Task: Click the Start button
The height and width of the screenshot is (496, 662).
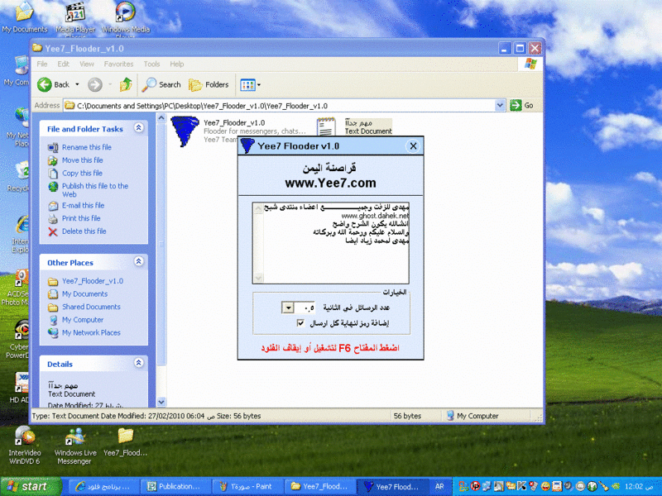Action: 31,486
